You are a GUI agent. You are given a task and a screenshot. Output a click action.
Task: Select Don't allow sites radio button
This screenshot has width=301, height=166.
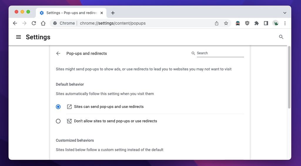coord(58,121)
